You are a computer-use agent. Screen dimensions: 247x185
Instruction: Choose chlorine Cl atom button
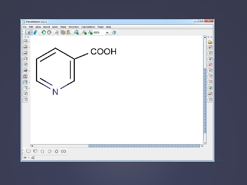210,88
